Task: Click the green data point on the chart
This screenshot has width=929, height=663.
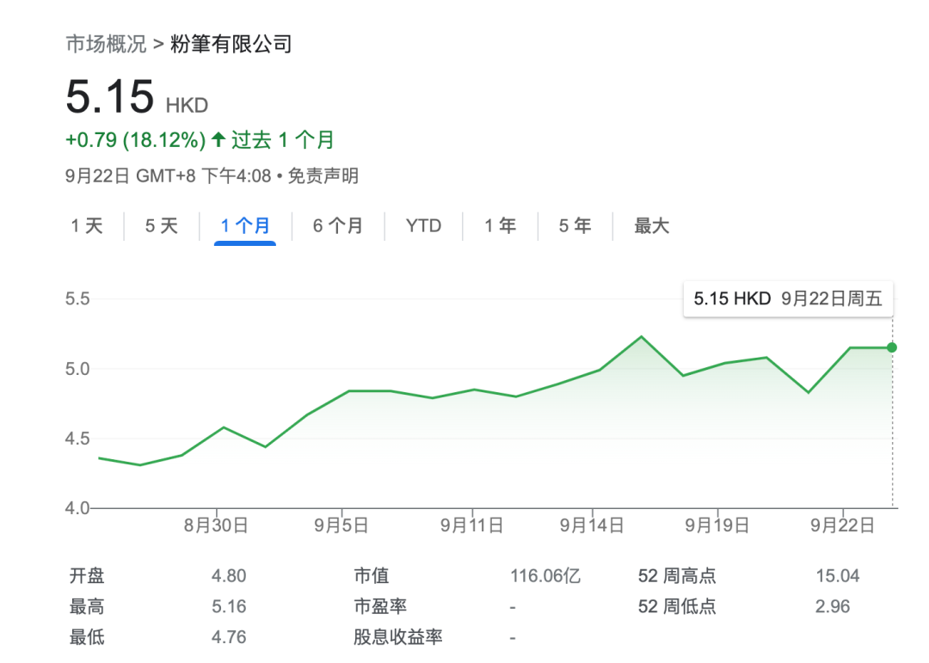Action: (892, 347)
